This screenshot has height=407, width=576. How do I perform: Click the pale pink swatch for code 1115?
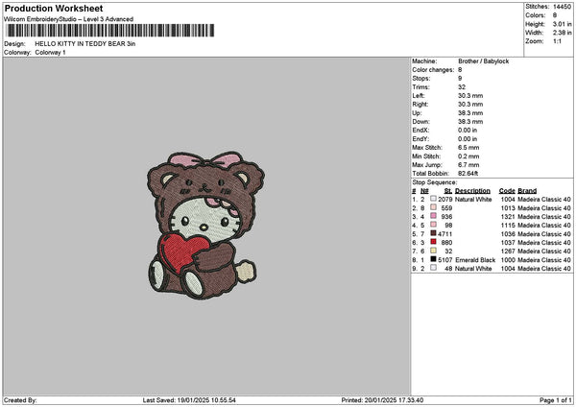point(434,225)
